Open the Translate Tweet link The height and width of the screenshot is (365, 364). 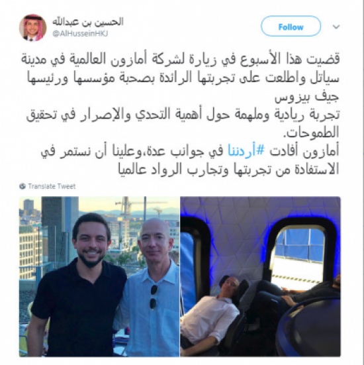coord(52,186)
